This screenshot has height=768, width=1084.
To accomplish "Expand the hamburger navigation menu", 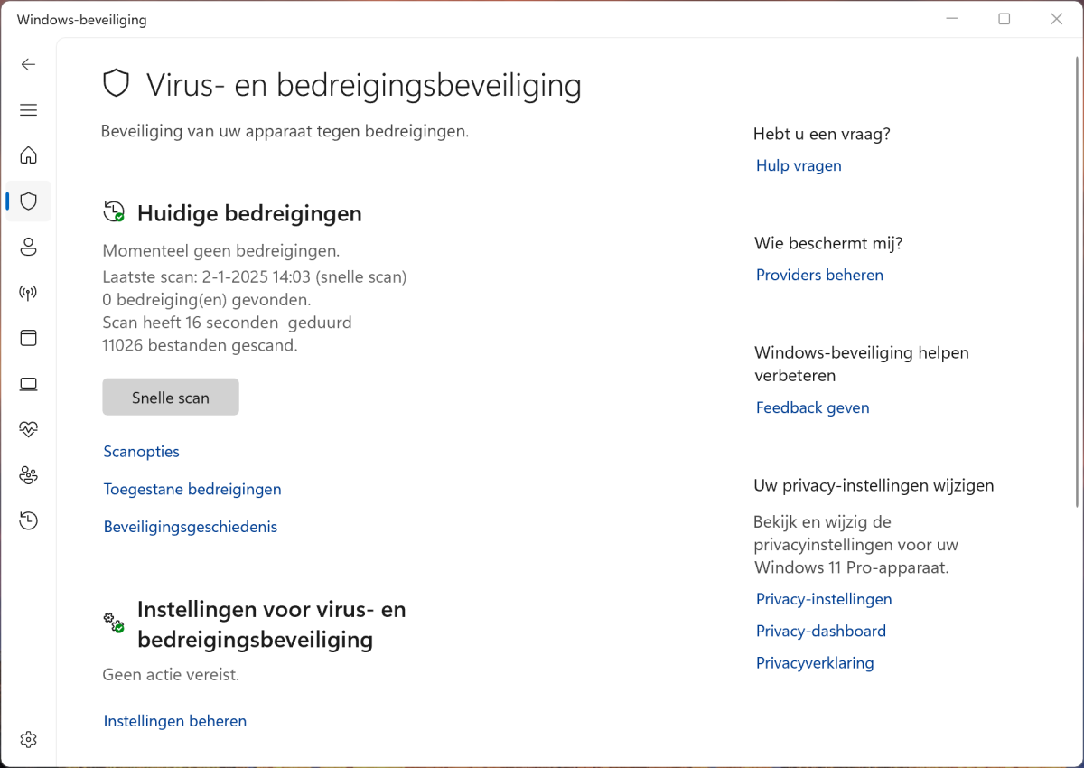I will pos(29,110).
